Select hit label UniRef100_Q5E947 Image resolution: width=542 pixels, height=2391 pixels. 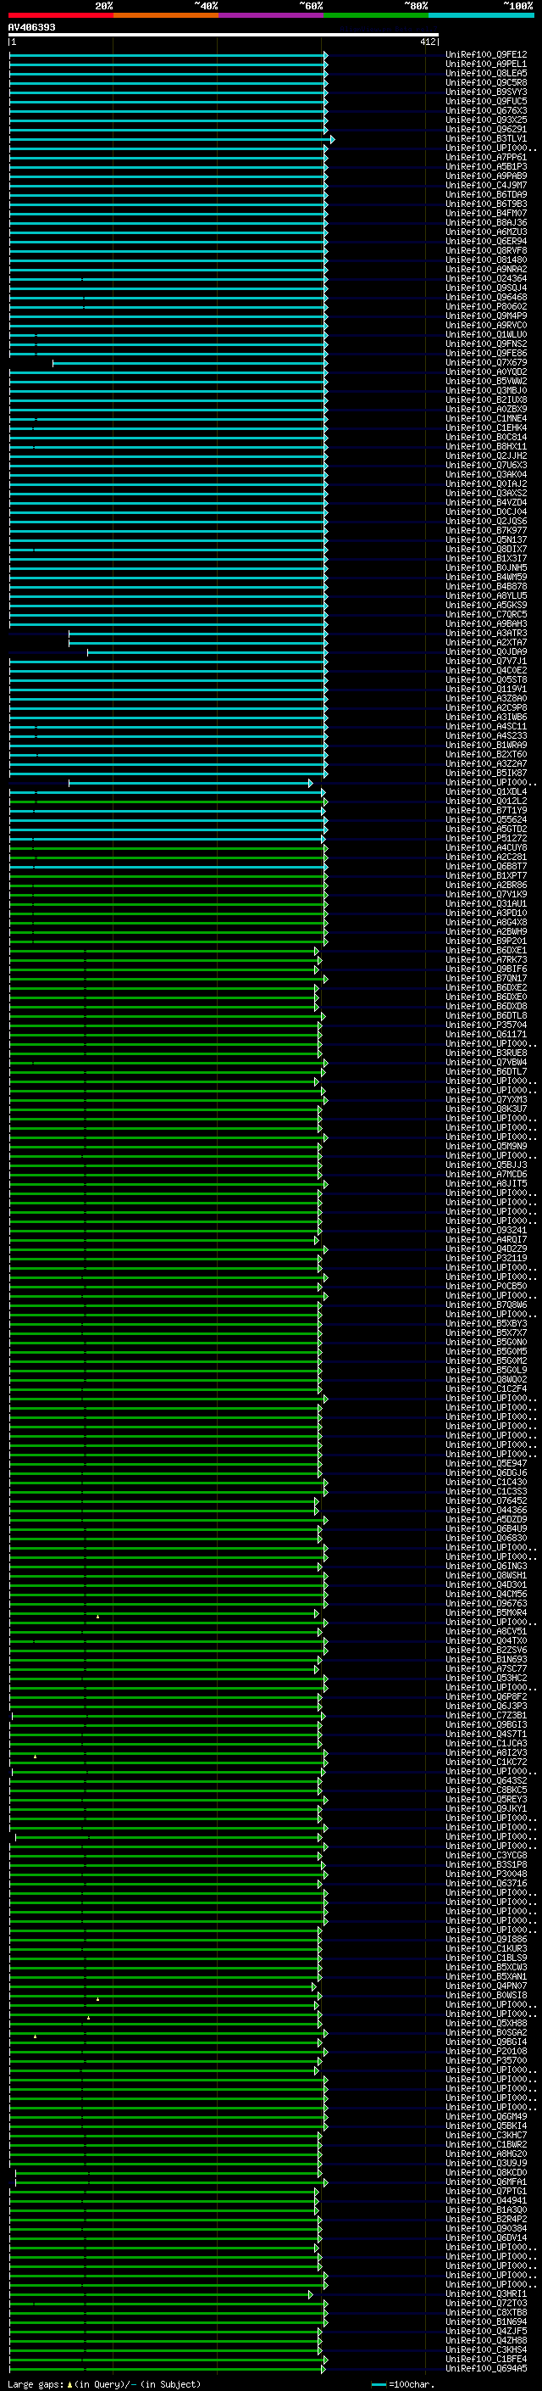click(486, 1464)
